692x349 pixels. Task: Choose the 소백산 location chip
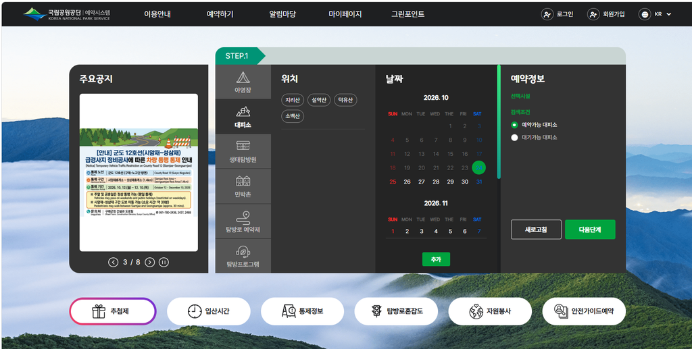[x=293, y=116]
